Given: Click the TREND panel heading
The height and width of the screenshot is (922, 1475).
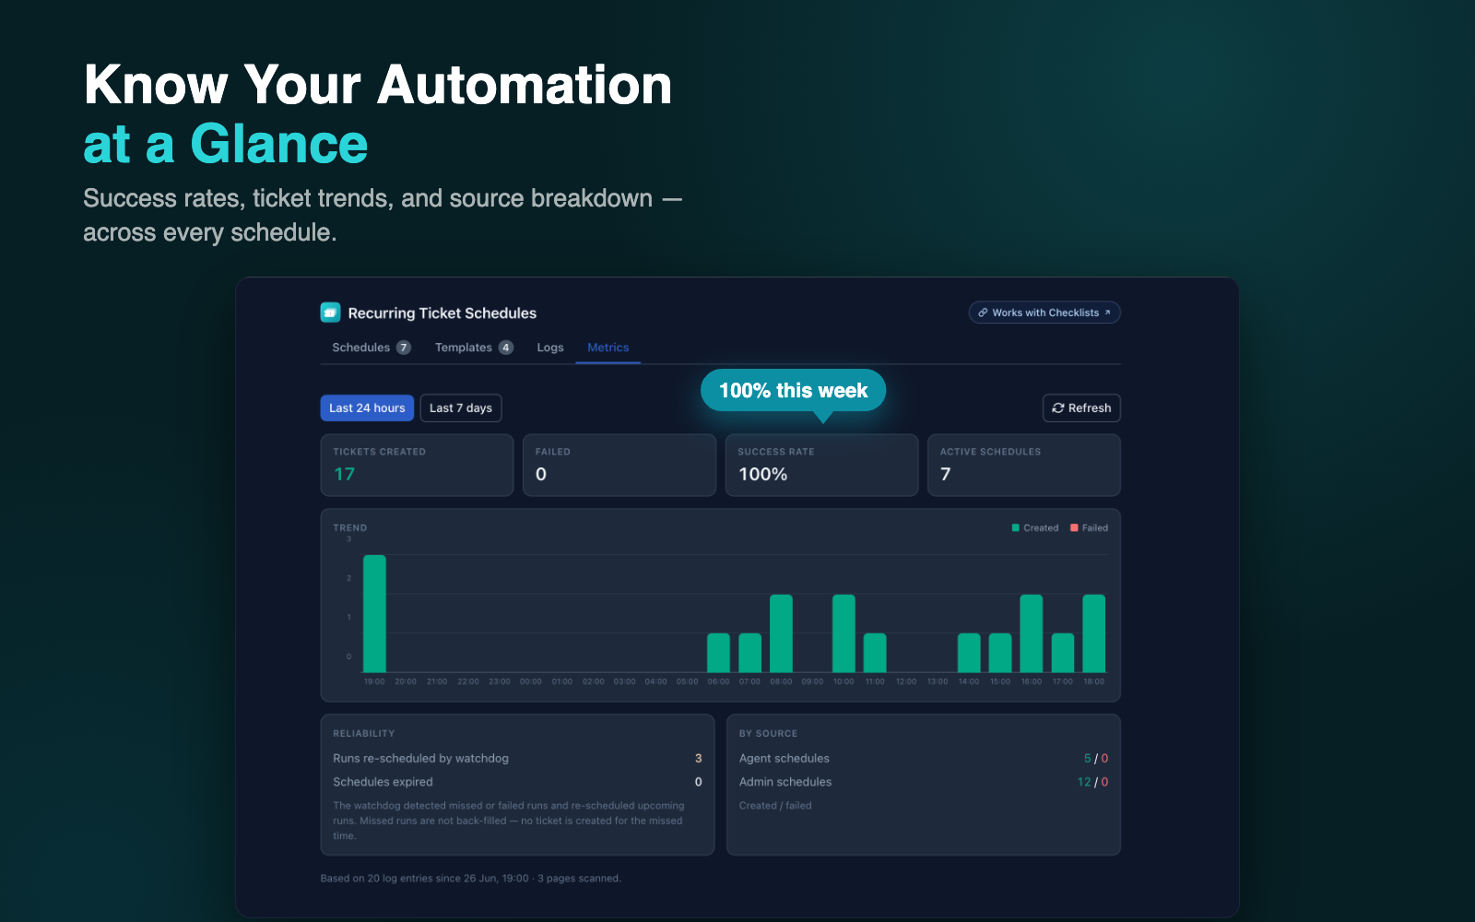Looking at the screenshot, I should pyautogui.click(x=349, y=528).
